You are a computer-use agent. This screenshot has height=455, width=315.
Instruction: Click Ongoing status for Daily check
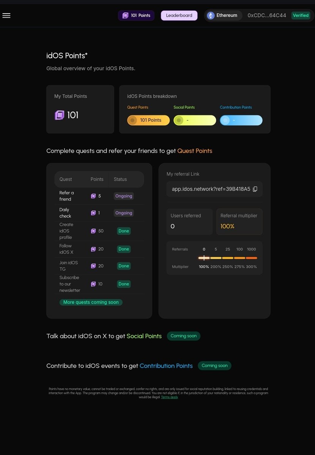point(124,213)
